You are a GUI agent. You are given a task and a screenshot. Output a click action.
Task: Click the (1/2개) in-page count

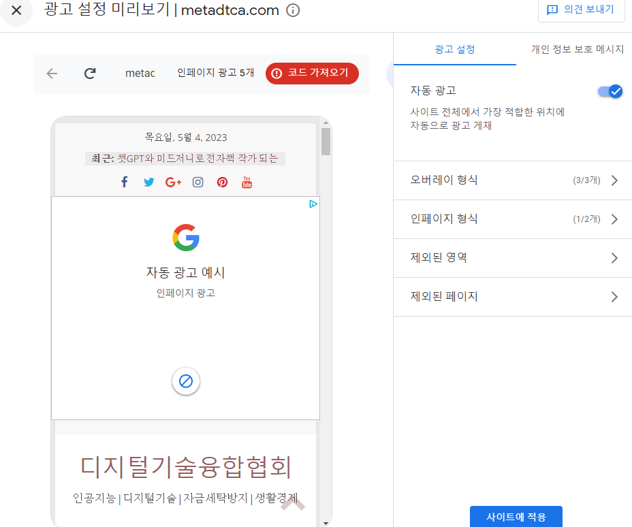tap(587, 219)
